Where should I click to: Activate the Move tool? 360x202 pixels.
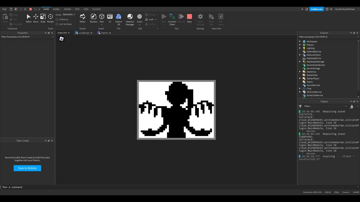coord(36,18)
